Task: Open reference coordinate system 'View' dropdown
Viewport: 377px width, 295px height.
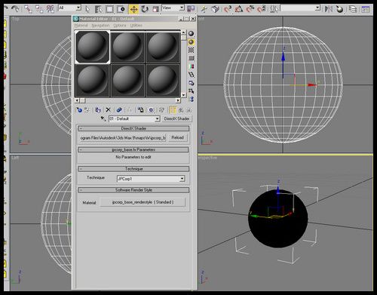Action: click(173, 8)
